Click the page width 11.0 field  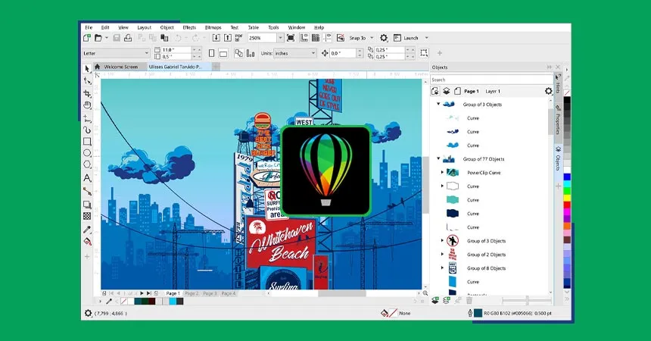[x=177, y=50]
